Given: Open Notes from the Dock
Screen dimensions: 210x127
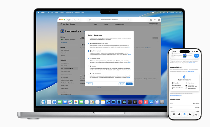Looking at the screenshot, I should pyautogui.click(x=103, y=102).
